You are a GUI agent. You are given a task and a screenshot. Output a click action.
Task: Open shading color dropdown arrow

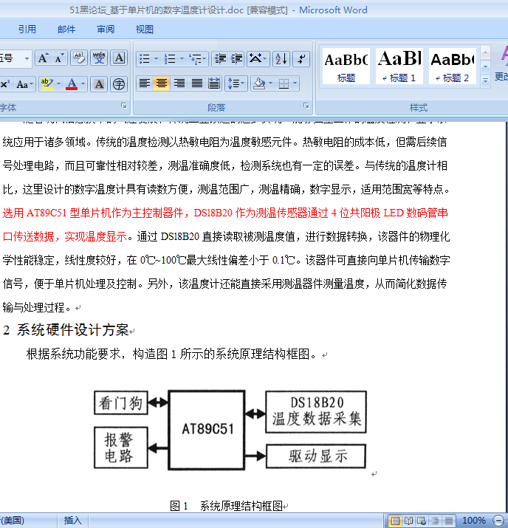[x=271, y=83]
